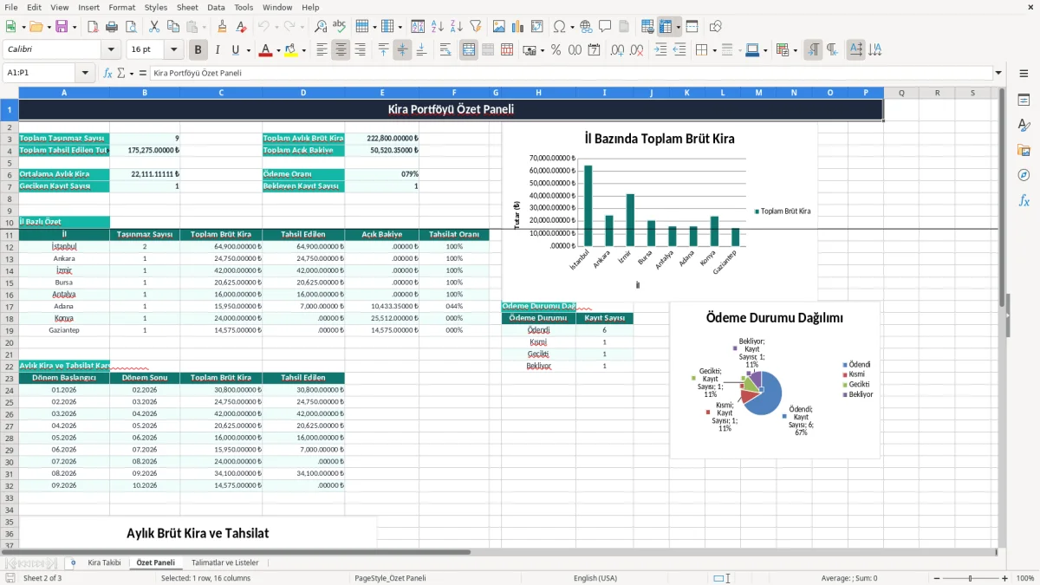The image size is (1040, 585).
Task: Open Find and Replace magnifier icon
Action: point(321,27)
